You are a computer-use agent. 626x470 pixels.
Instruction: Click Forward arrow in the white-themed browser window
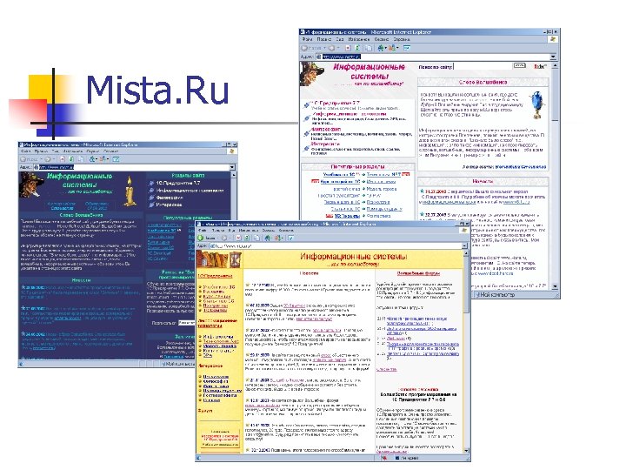pos(331,48)
